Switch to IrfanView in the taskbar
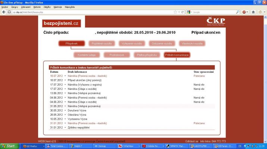This screenshot has height=149, width=267. 128,146
